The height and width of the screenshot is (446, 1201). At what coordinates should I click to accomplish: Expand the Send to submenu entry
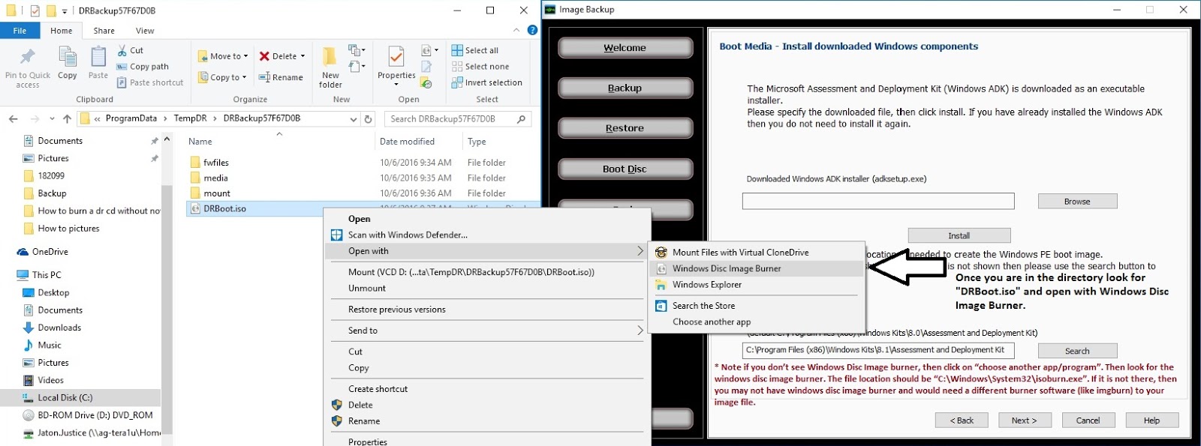click(486, 331)
